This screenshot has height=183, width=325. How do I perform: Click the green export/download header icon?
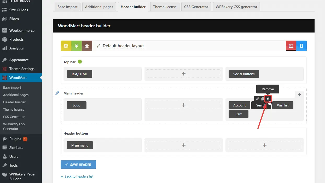pos(77,46)
